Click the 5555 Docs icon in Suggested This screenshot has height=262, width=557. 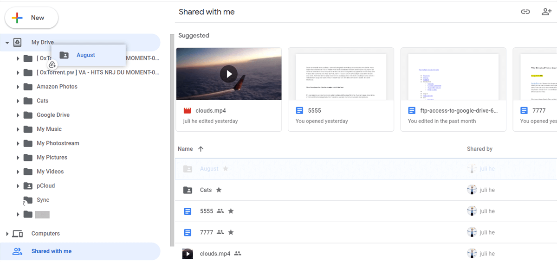(x=299, y=110)
